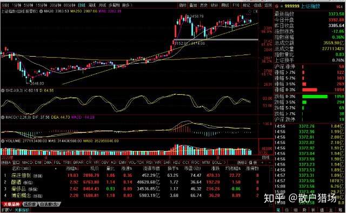
Task: Select the DMI indicator tab
Action: click(38, 163)
